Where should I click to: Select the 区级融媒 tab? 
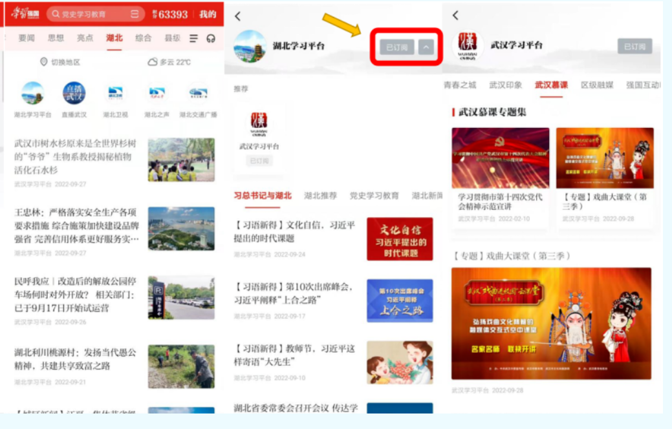[x=596, y=85]
